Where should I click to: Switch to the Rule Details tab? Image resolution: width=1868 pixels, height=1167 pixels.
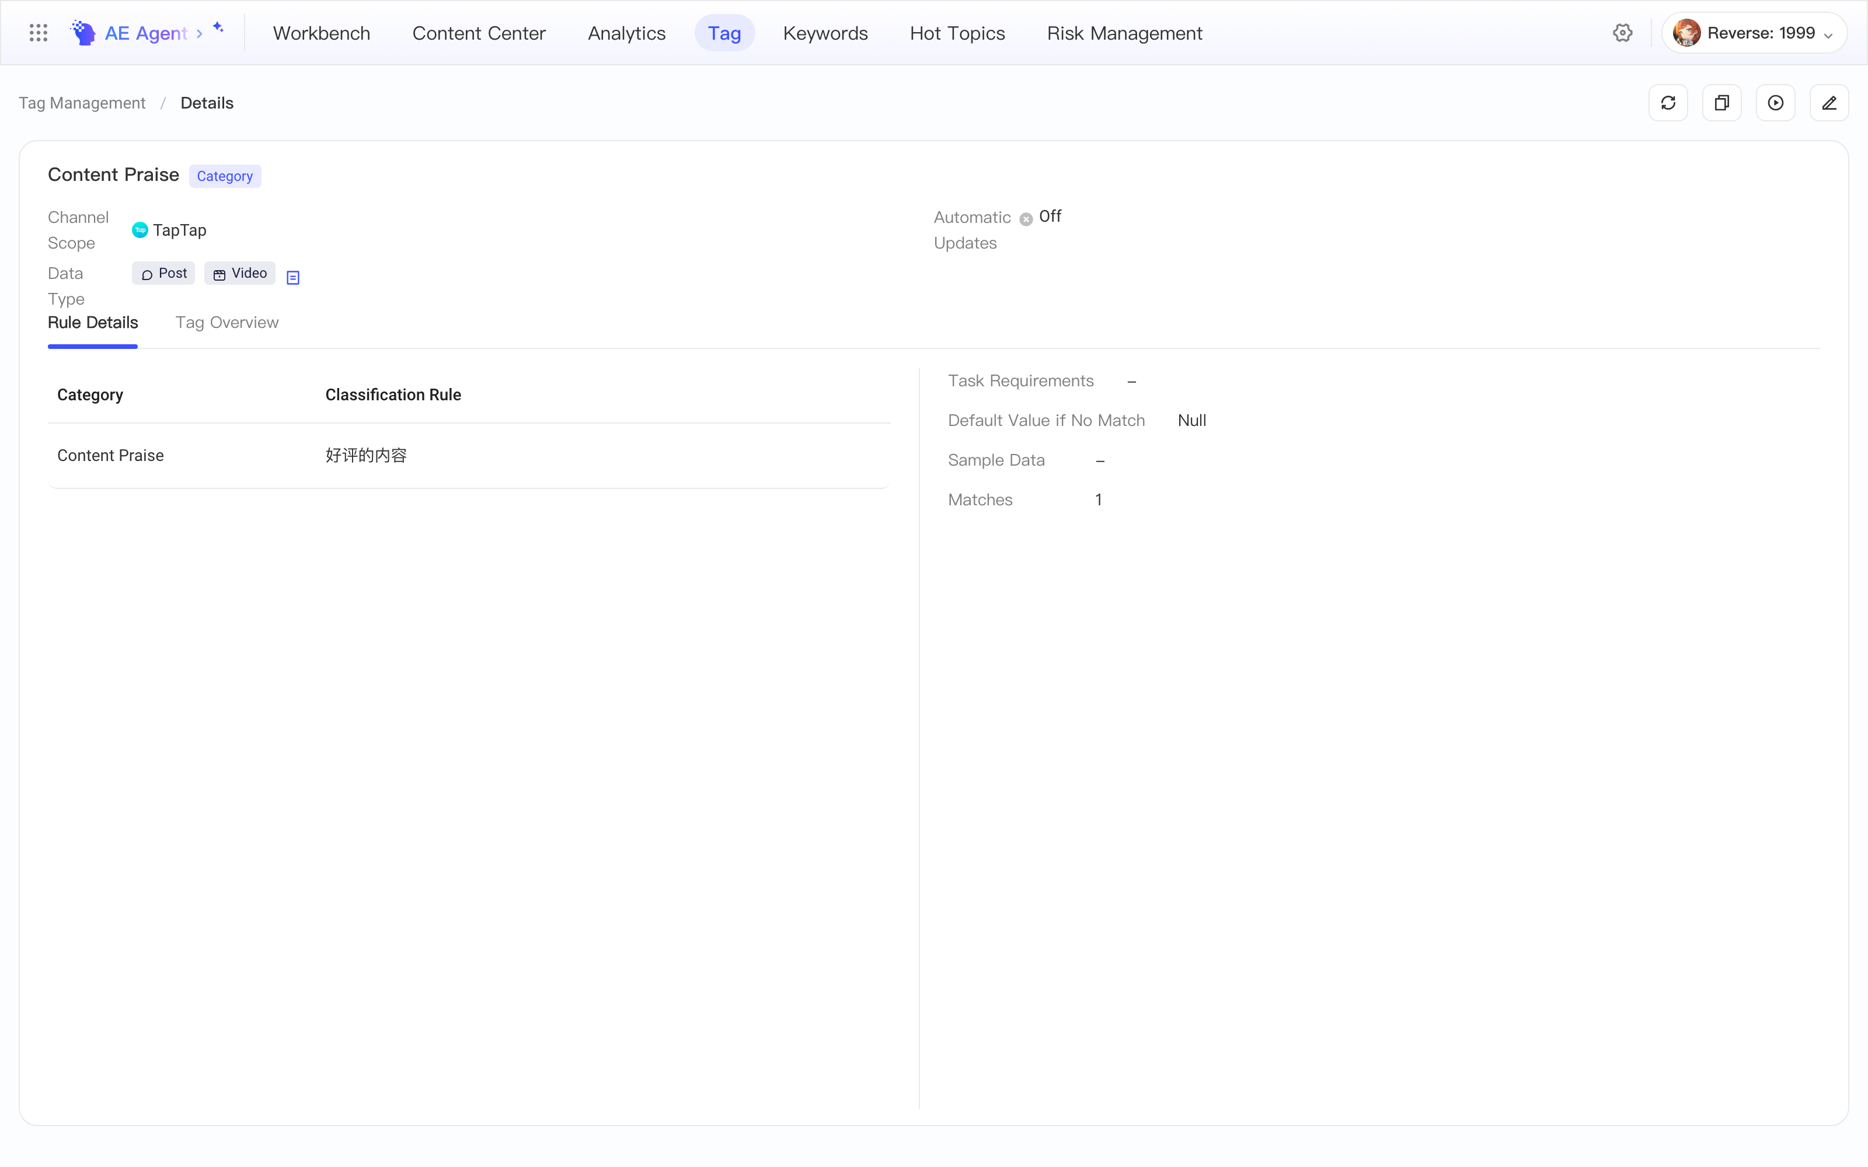pos(93,323)
